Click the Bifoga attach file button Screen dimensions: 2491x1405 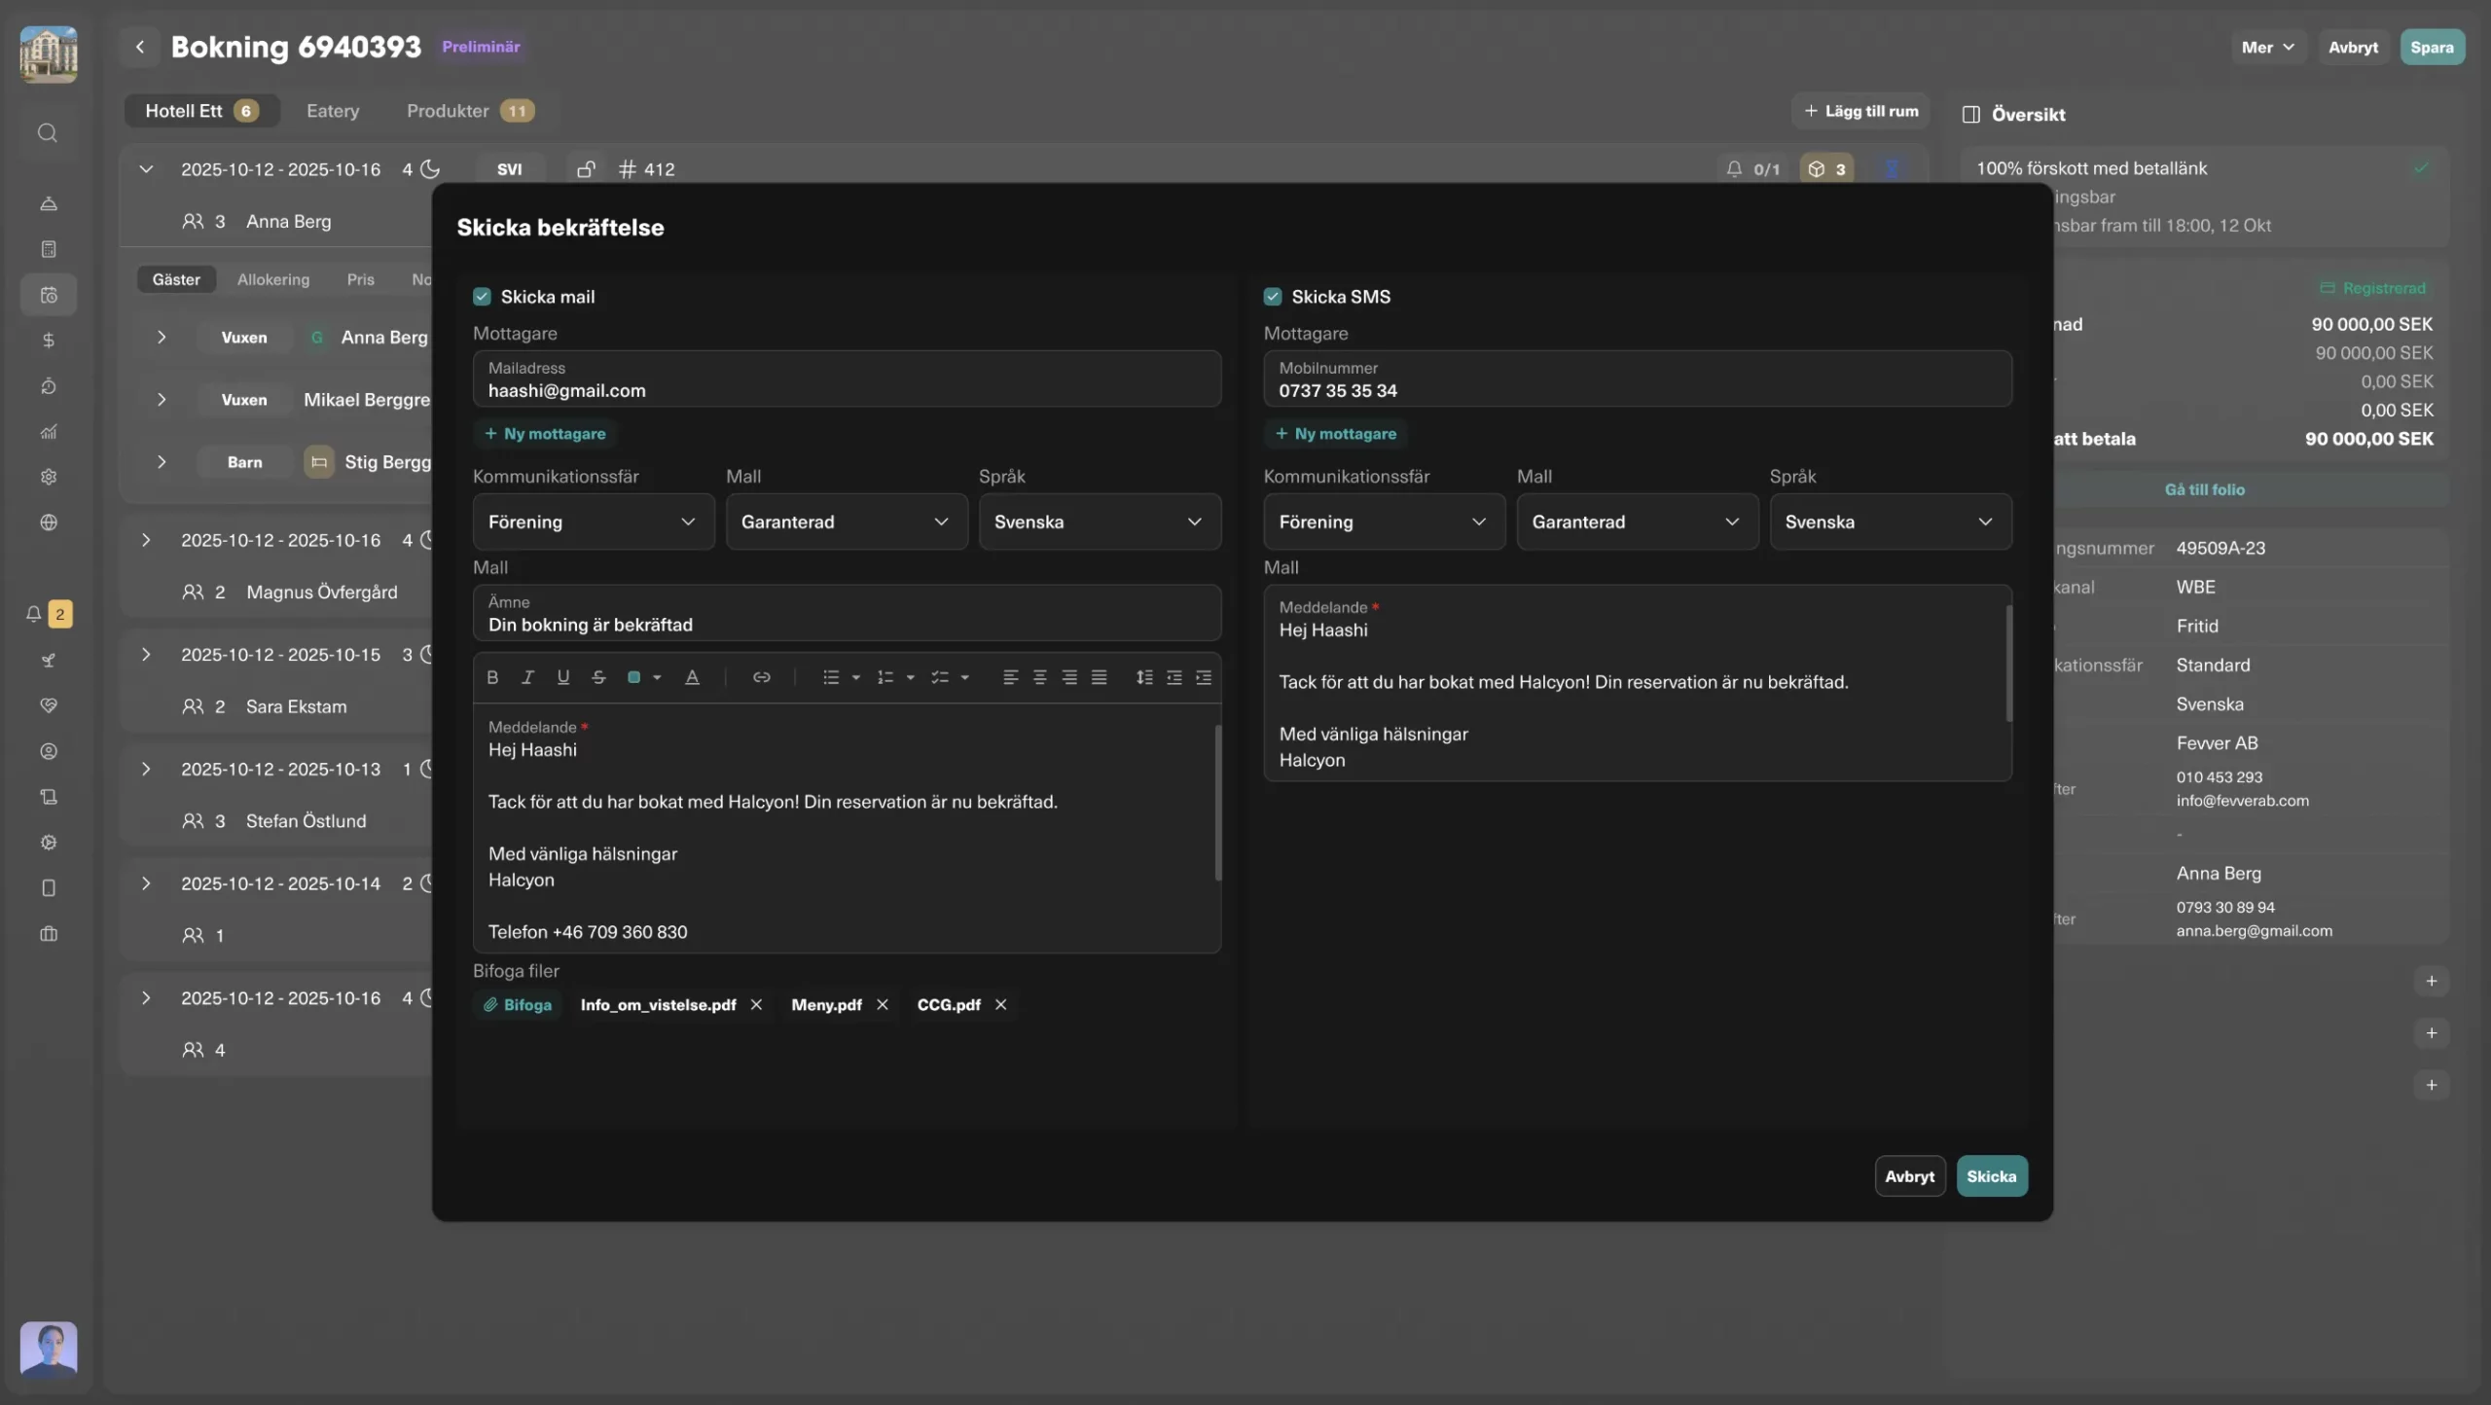pos(518,1004)
